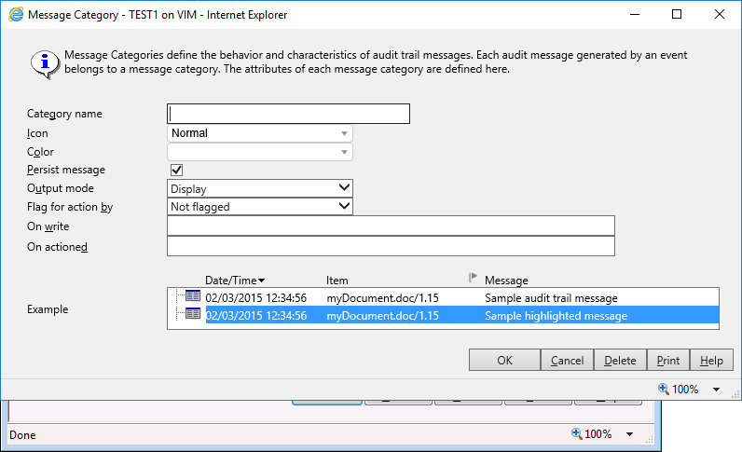The width and height of the screenshot is (742, 452).
Task: Click the Print button
Action: (667, 361)
